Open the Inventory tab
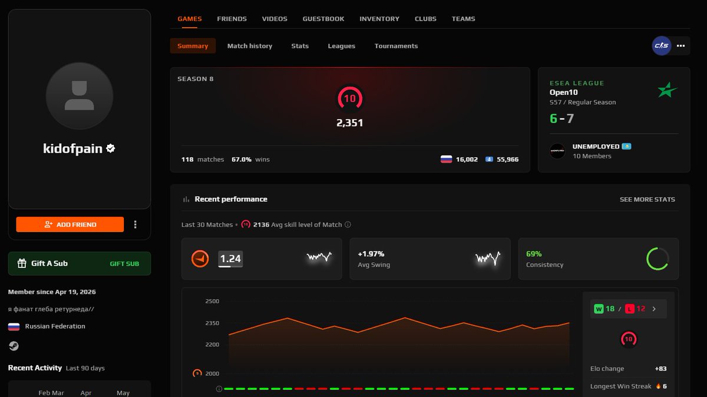The width and height of the screenshot is (707, 397). pyautogui.click(x=379, y=19)
